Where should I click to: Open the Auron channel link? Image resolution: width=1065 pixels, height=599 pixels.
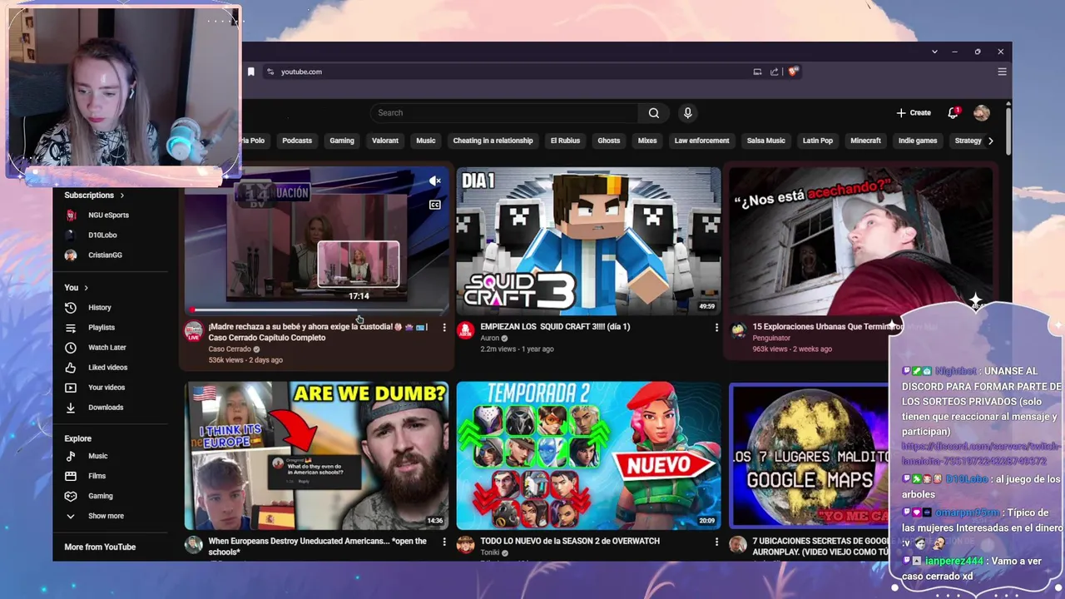[490, 339]
